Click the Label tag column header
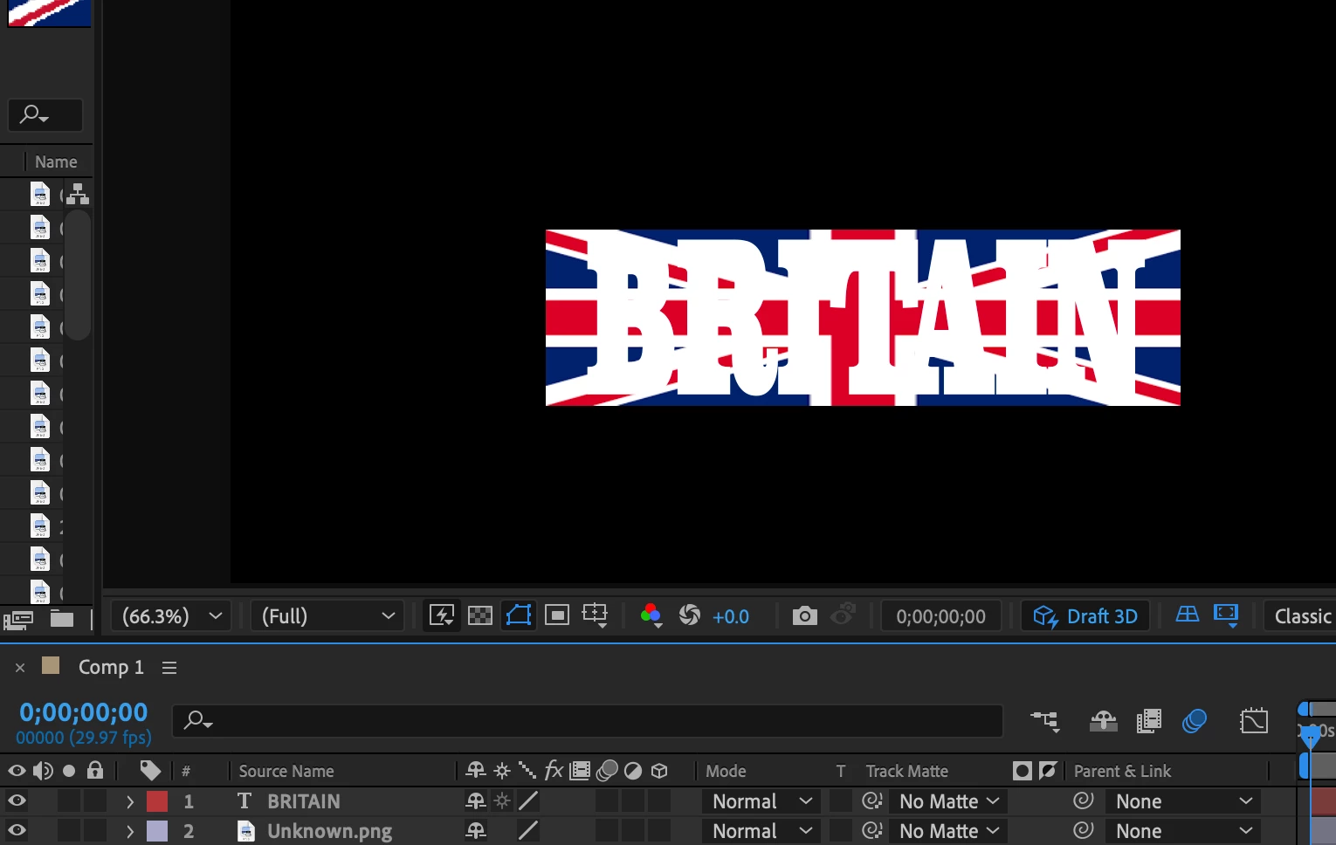1336x845 pixels. pos(150,771)
